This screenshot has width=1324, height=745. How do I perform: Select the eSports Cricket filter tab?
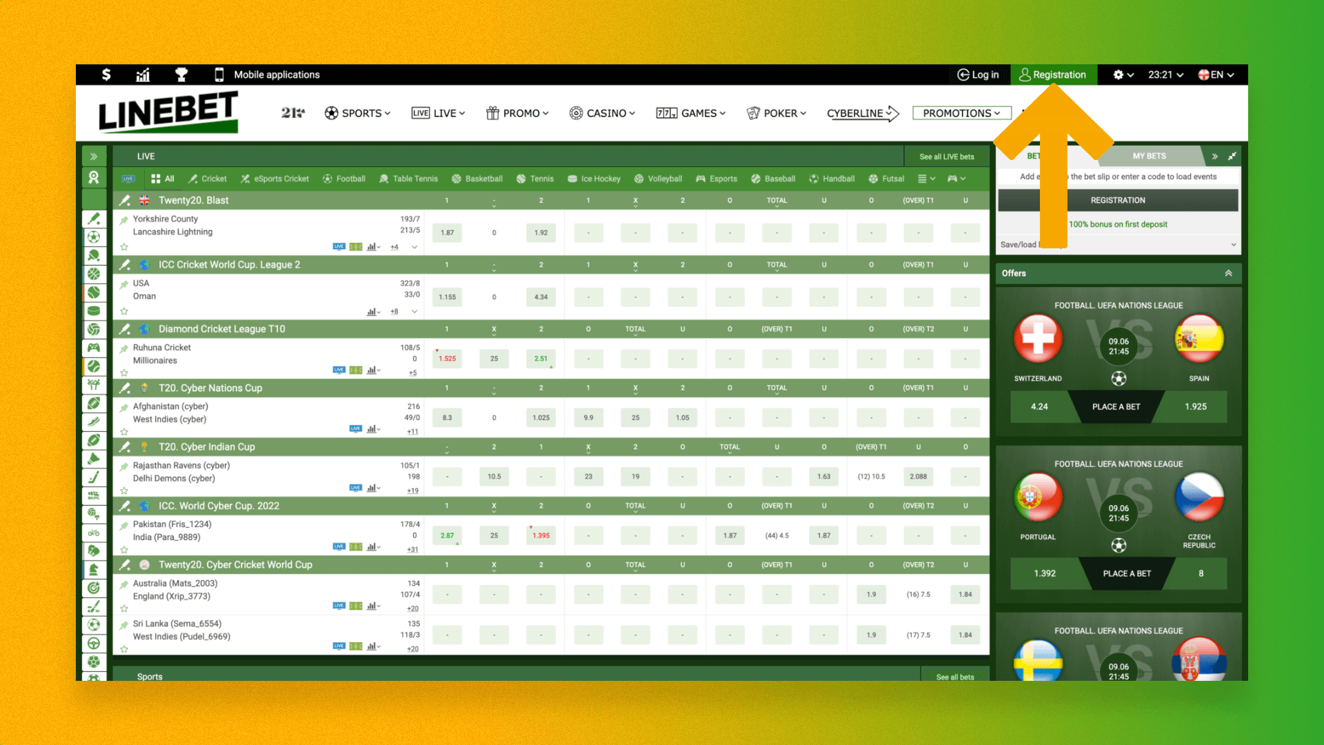(274, 179)
